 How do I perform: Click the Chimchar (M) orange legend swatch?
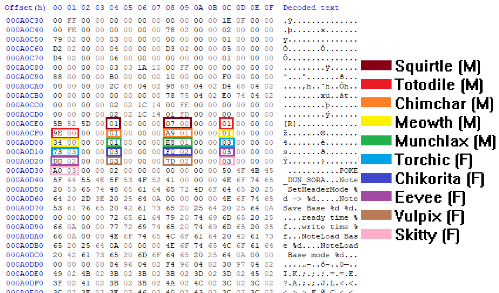(x=376, y=103)
